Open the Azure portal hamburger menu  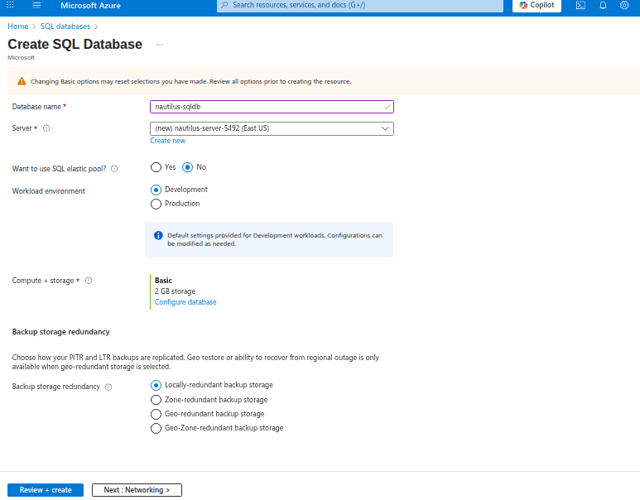pyautogui.click(x=36, y=5)
